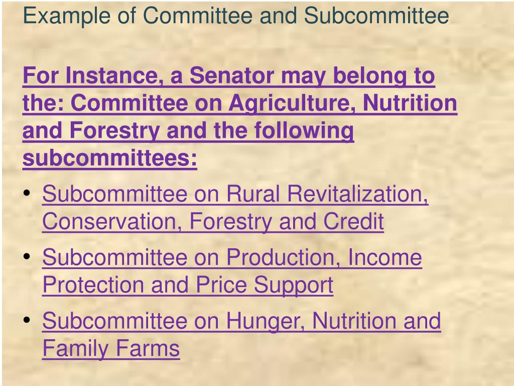Click the word 'Senator' in the bold heading
This screenshot has width=514, height=386.
coord(232,75)
